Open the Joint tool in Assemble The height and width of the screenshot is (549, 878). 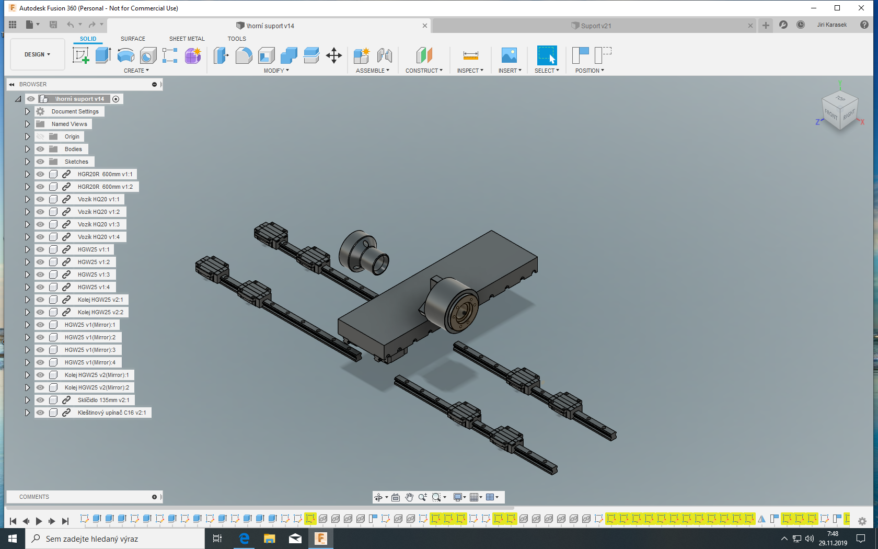pos(385,55)
